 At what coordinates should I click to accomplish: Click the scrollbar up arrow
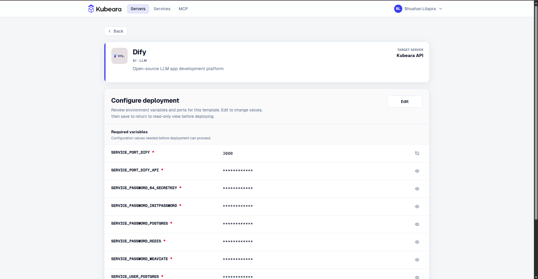536,3
